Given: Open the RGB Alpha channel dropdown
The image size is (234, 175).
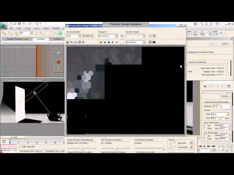Looking at the screenshot, I should 136,42.
